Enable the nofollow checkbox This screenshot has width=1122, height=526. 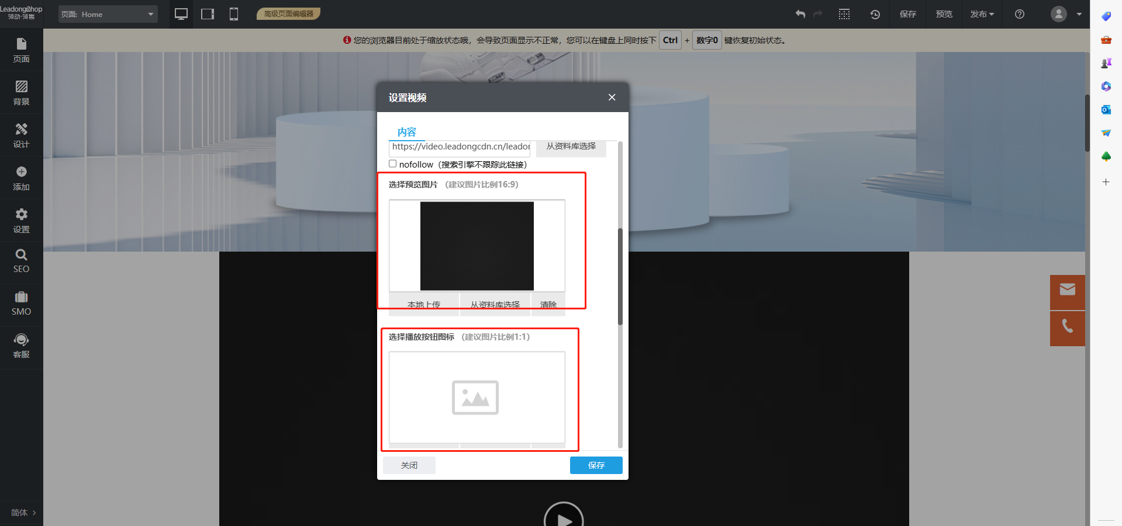coord(393,164)
